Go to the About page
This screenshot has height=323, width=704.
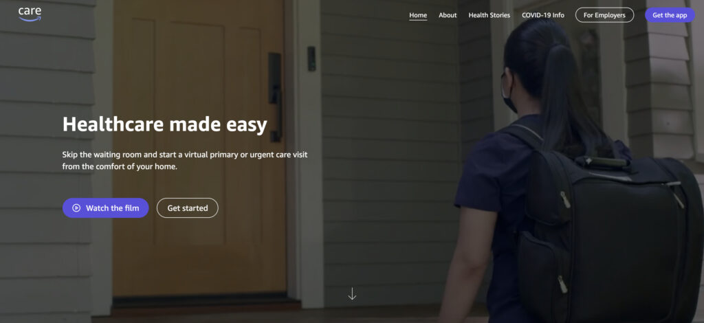pos(448,15)
